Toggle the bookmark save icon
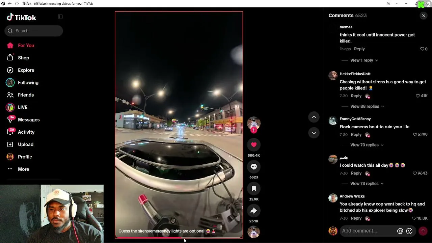432x243 pixels. pos(254,188)
